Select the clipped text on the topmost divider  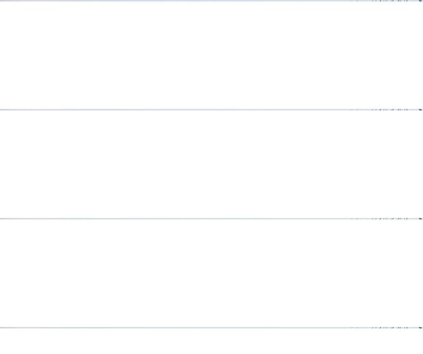click(x=390, y=1)
